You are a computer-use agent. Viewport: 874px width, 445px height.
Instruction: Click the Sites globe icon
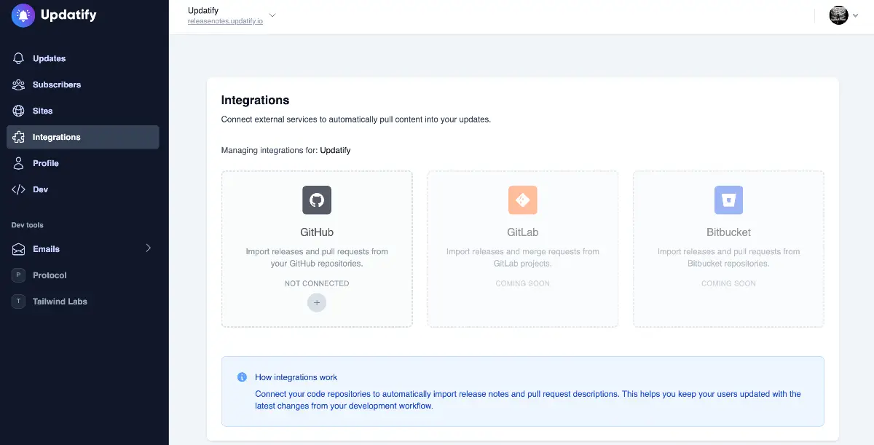[x=19, y=111]
